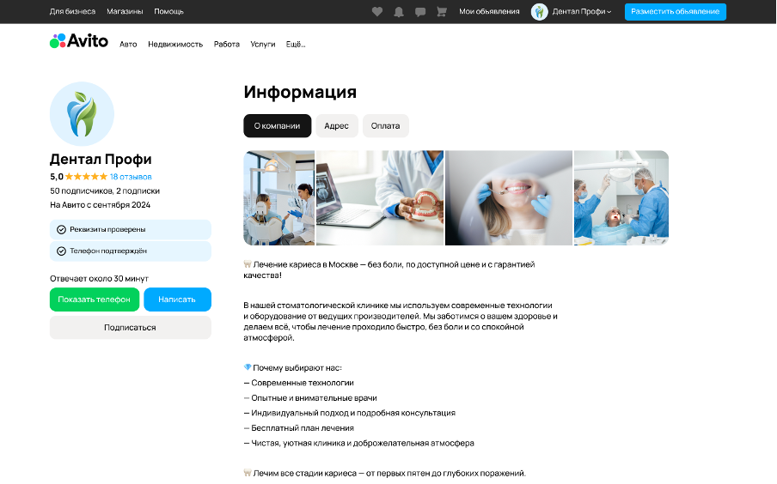Click the Написать button
Screen dimensions: 777x484
click(x=177, y=299)
